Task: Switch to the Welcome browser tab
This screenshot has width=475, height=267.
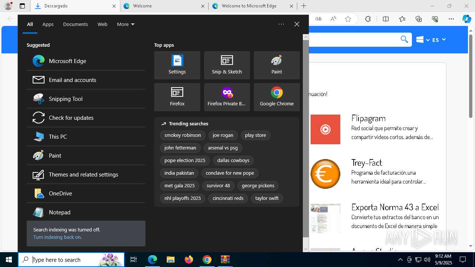Action: 164,6
